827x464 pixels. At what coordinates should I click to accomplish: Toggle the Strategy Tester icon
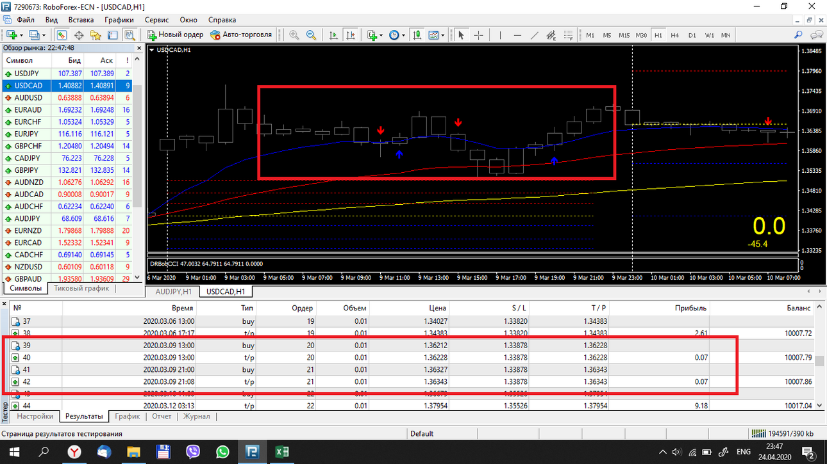click(129, 35)
